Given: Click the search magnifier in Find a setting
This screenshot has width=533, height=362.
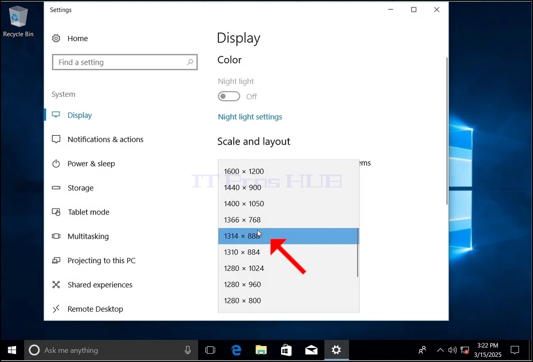Looking at the screenshot, I should 190,62.
